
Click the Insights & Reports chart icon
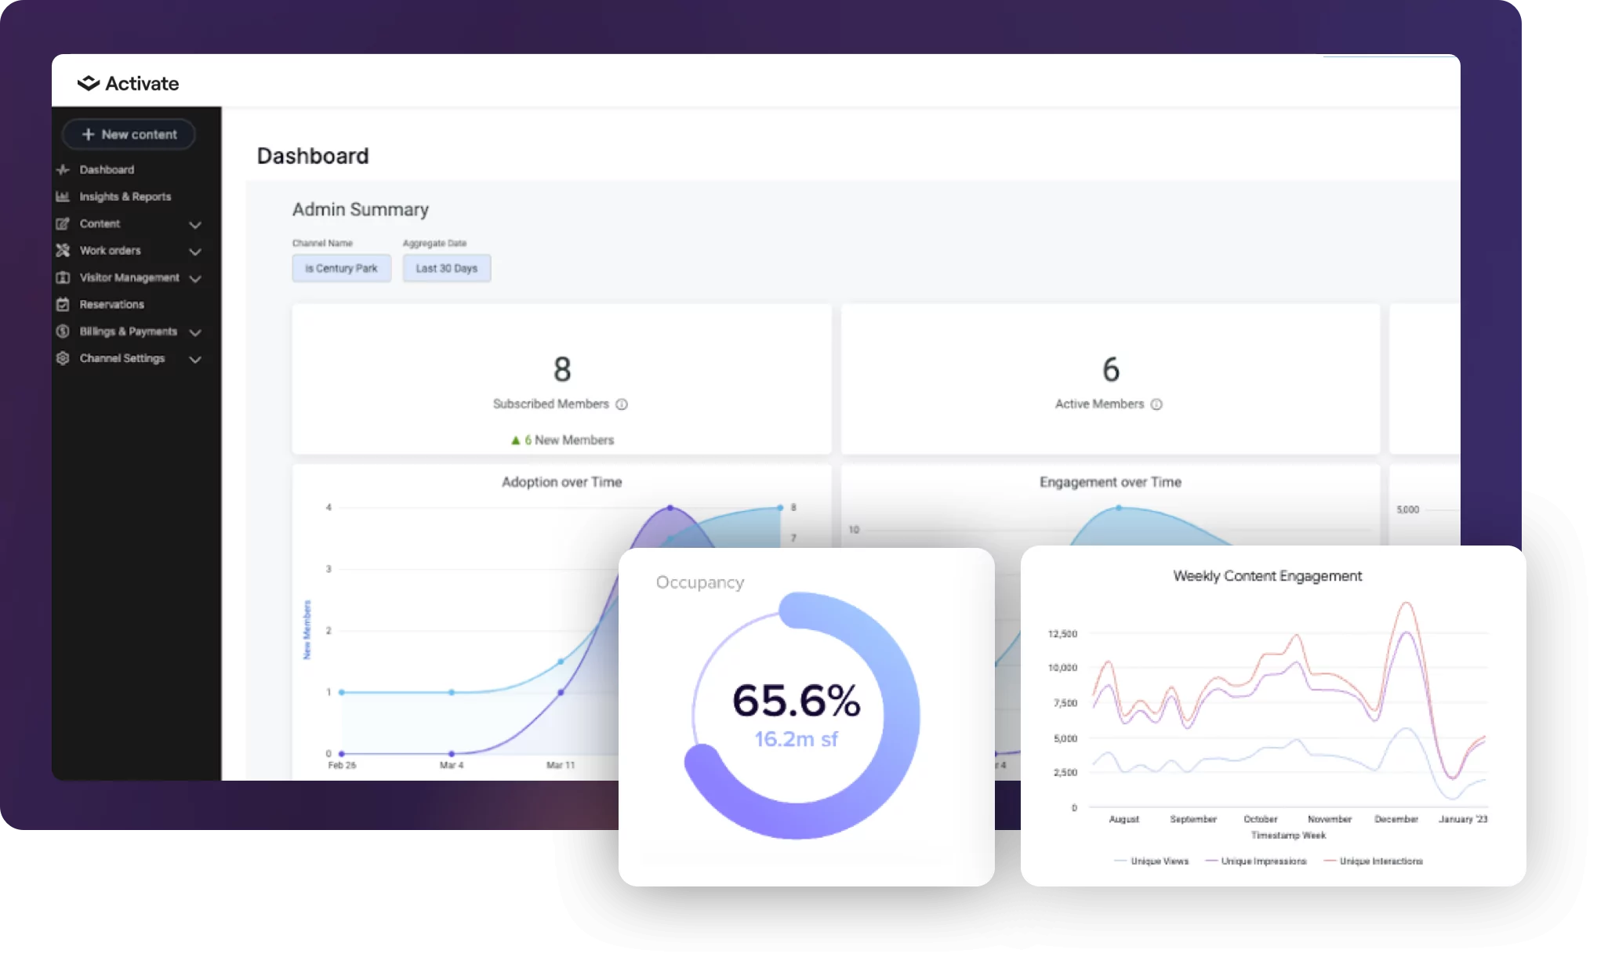[63, 197]
